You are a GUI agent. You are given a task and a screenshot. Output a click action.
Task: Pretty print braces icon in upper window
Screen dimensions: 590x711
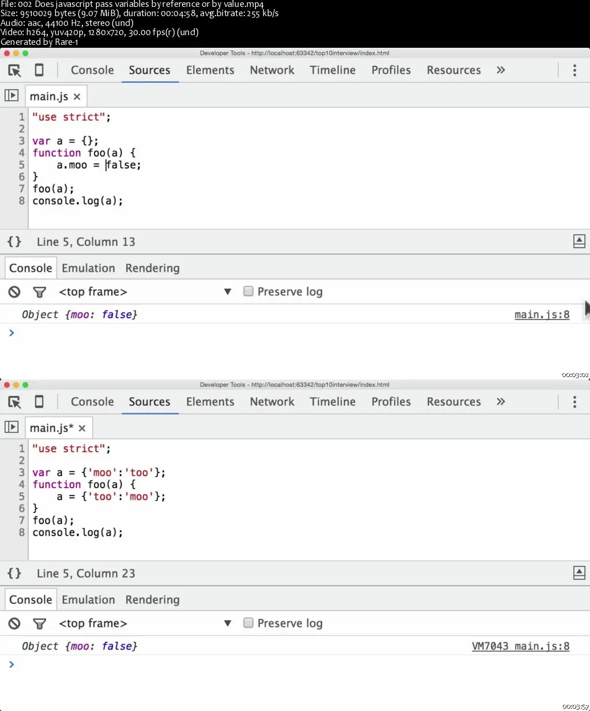click(x=14, y=242)
